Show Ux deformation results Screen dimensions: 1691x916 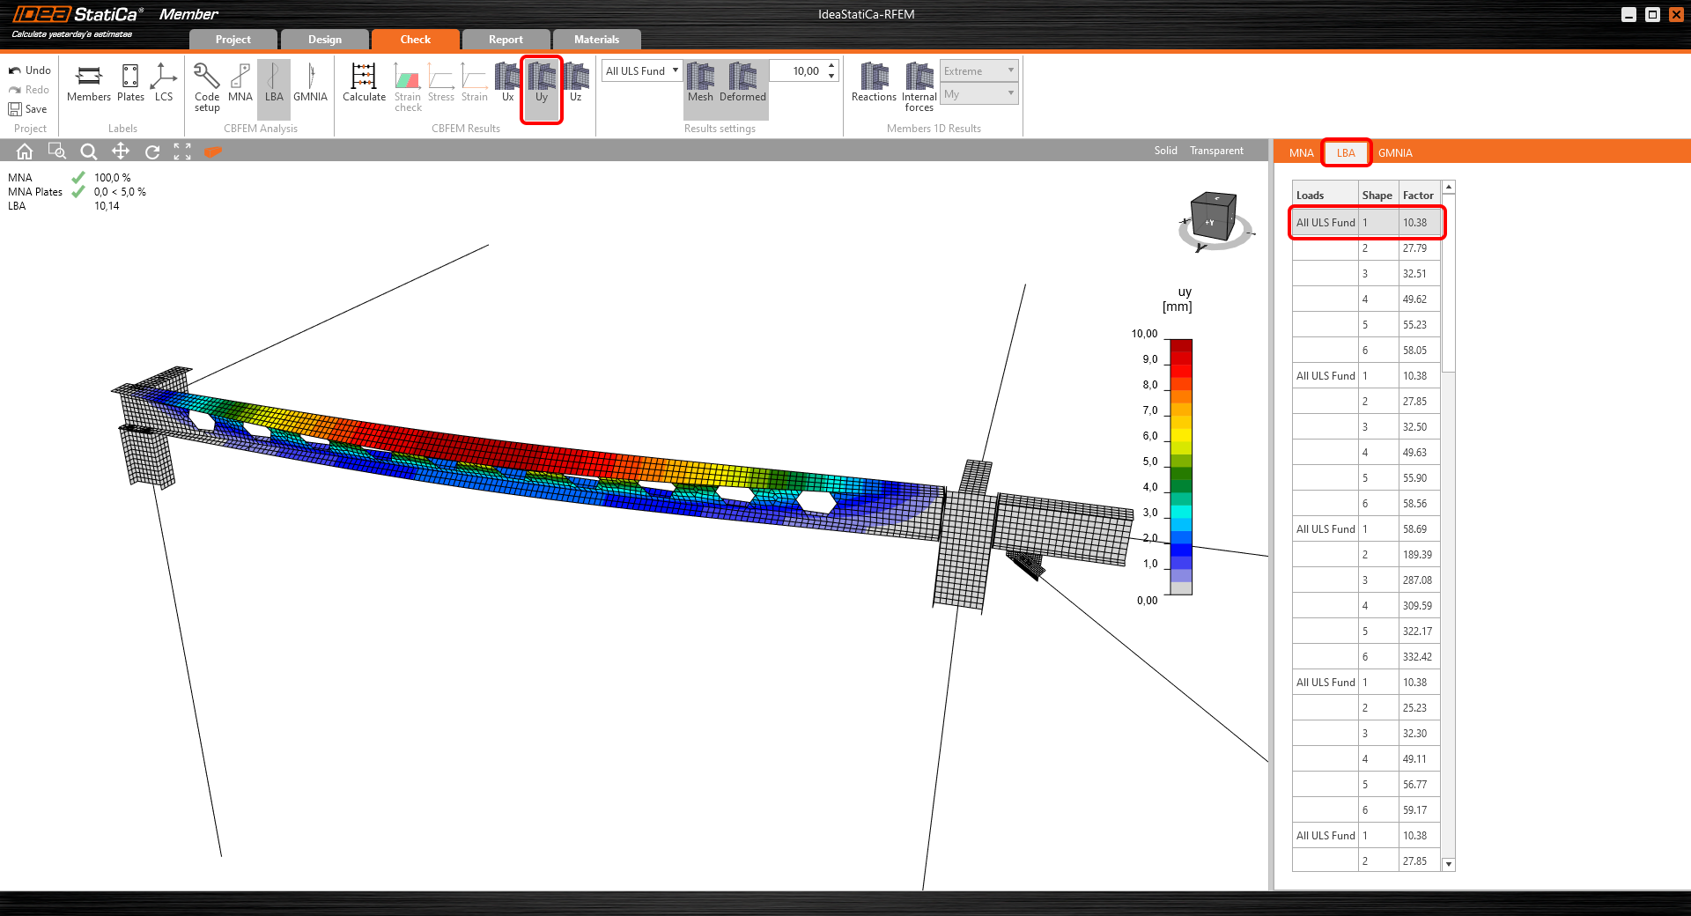(x=507, y=83)
